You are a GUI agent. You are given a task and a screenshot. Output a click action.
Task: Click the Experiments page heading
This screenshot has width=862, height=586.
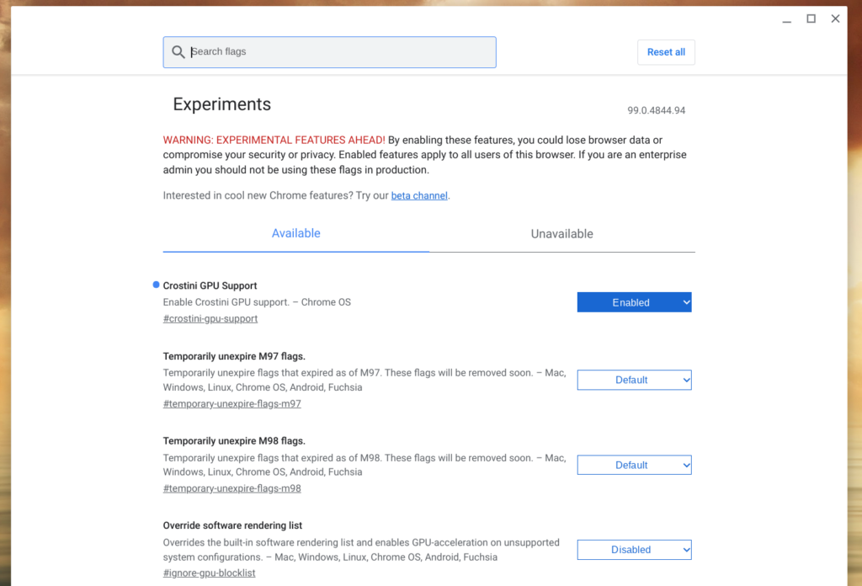221,104
